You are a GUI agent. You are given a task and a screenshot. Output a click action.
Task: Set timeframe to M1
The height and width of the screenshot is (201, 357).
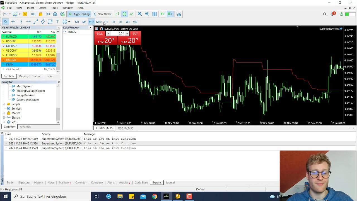point(77,22)
